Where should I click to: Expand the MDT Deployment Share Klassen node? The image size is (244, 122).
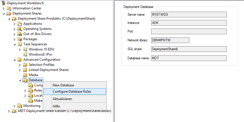pyautogui.click(x=9, y=111)
